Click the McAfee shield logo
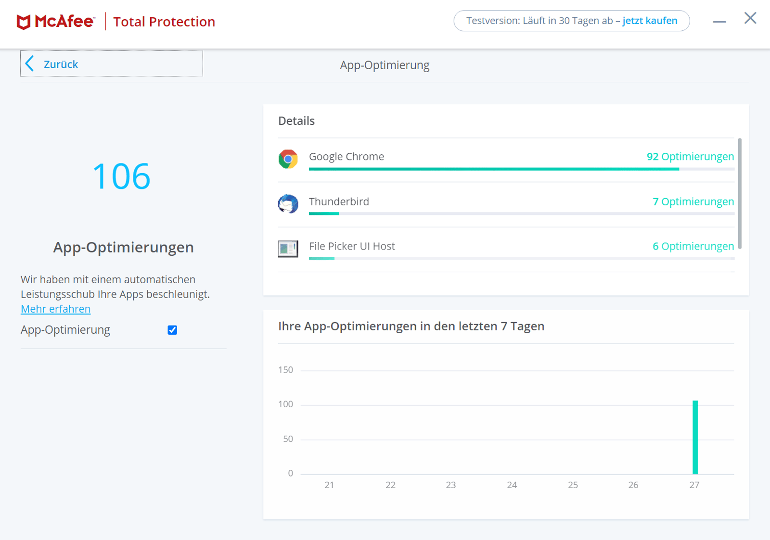 pos(24,22)
